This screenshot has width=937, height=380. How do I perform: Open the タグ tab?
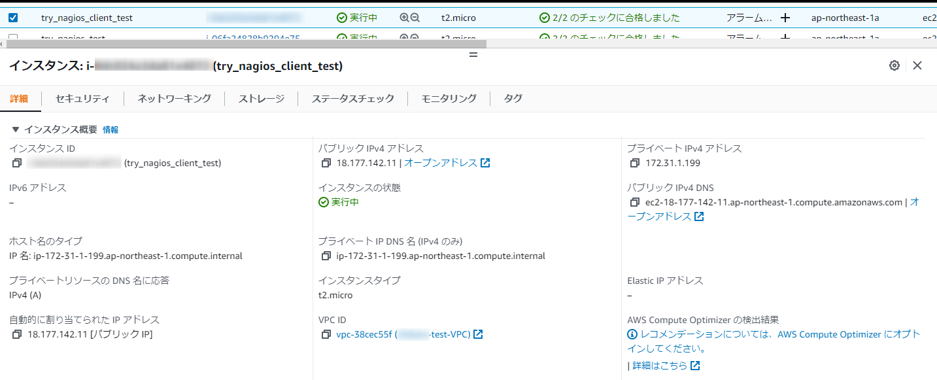(513, 99)
